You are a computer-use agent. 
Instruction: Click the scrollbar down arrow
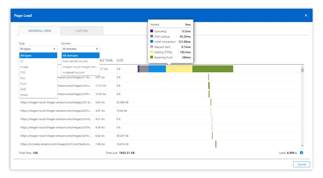pos(302,145)
